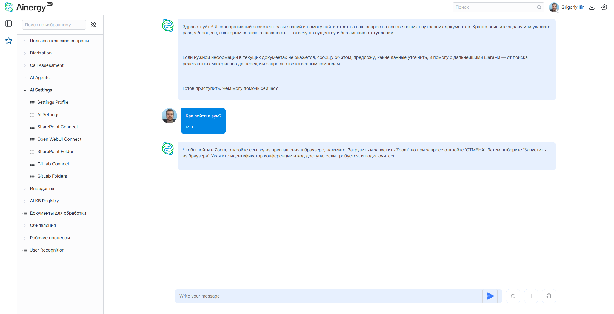Open SharePoint Connect item

(58, 127)
